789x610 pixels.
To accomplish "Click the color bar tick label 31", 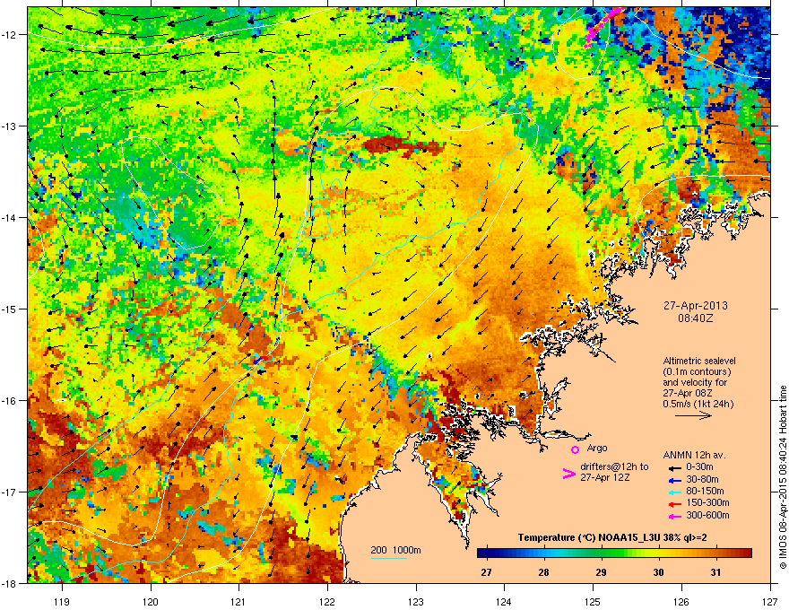I will click(715, 572).
